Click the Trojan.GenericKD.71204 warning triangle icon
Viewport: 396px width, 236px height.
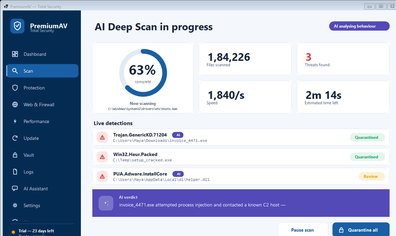pos(102,138)
